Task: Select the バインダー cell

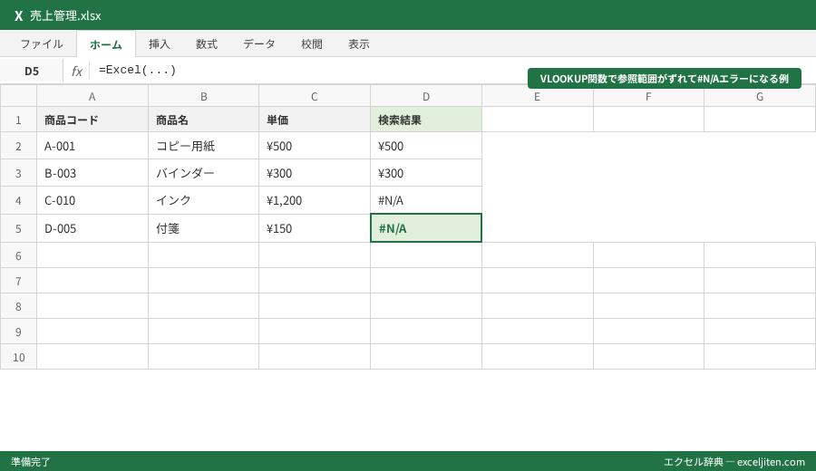Action: click(x=203, y=173)
